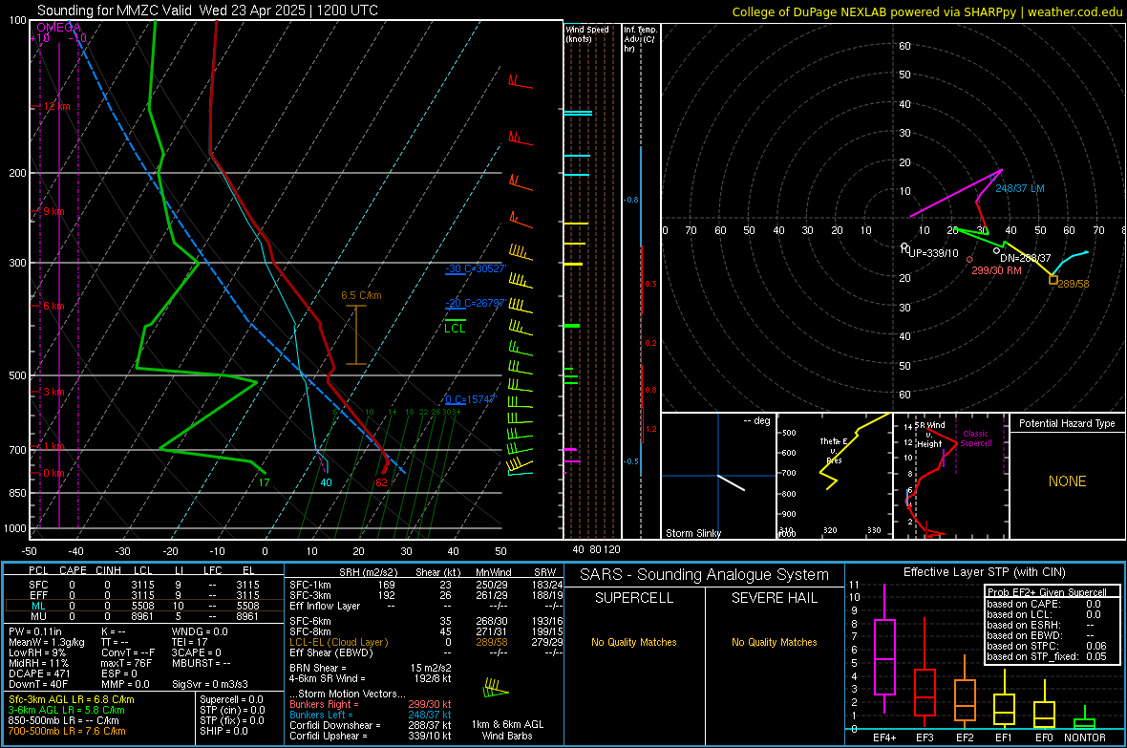Click the red Bunkers right-mover circle marker
Image resolution: width=1127 pixels, height=748 pixels.
click(x=969, y=260)
